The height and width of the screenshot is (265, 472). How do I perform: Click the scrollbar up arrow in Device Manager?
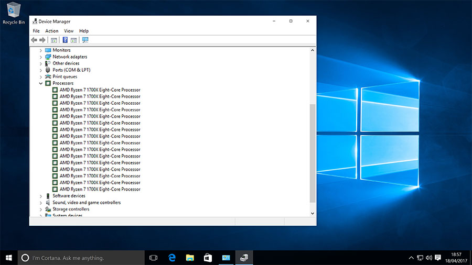tap(313, 50)
